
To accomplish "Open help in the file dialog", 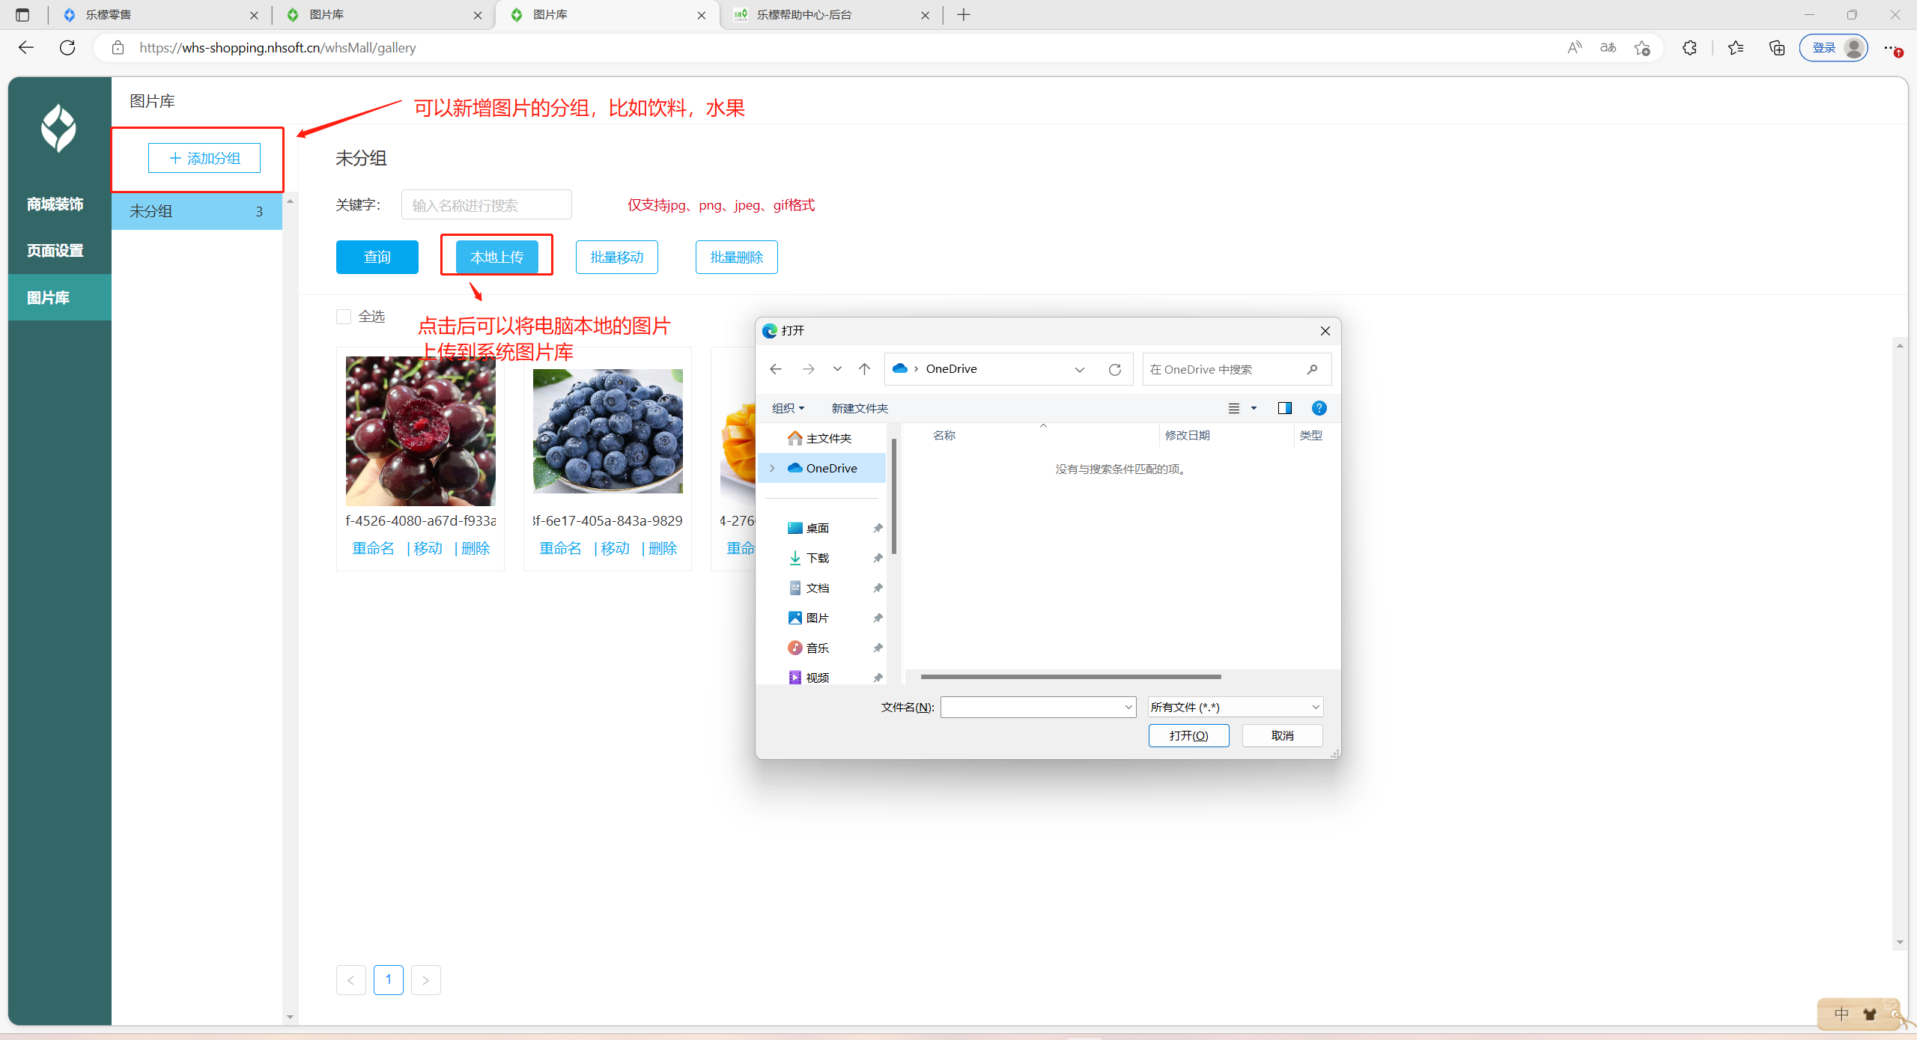I will (1319, 408).
